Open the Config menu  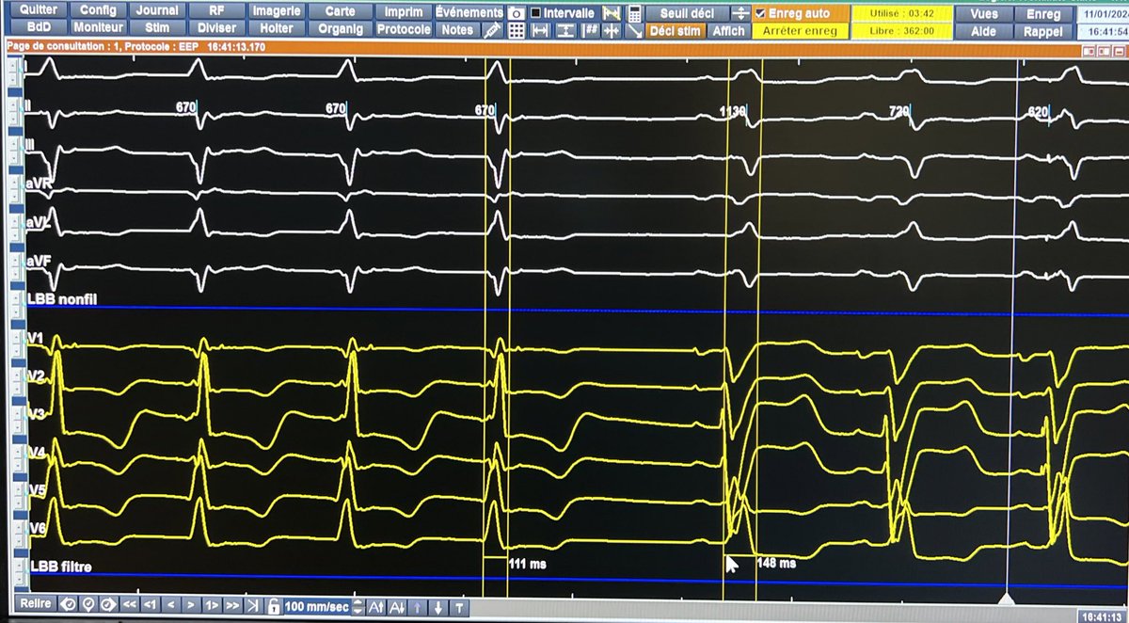98,10
